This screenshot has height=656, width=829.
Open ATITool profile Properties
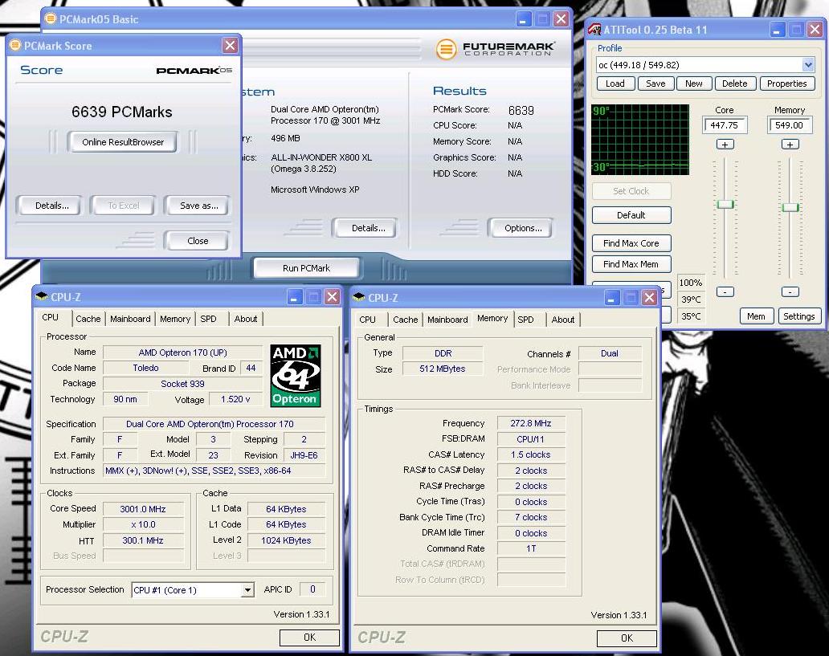pos(786,84)
